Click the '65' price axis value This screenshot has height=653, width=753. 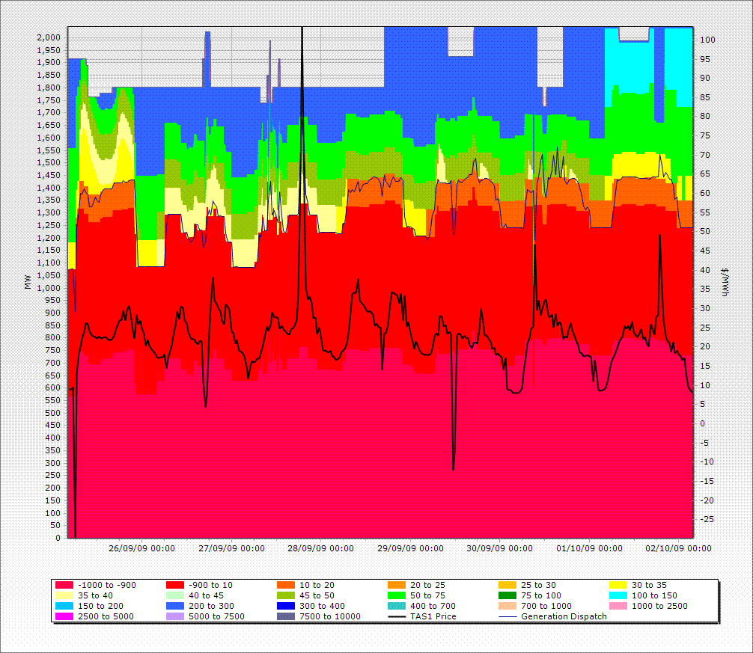pyautogui.click(x=705, y=174)
